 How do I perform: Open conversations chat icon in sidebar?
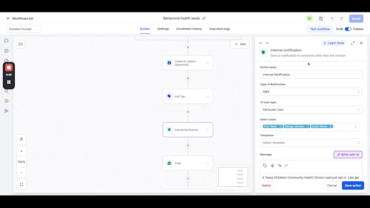pos(7,41)
